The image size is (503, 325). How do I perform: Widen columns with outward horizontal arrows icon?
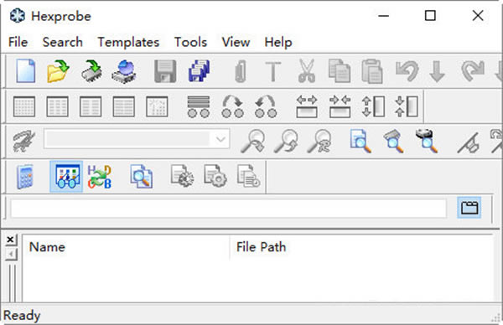[307, 106]
